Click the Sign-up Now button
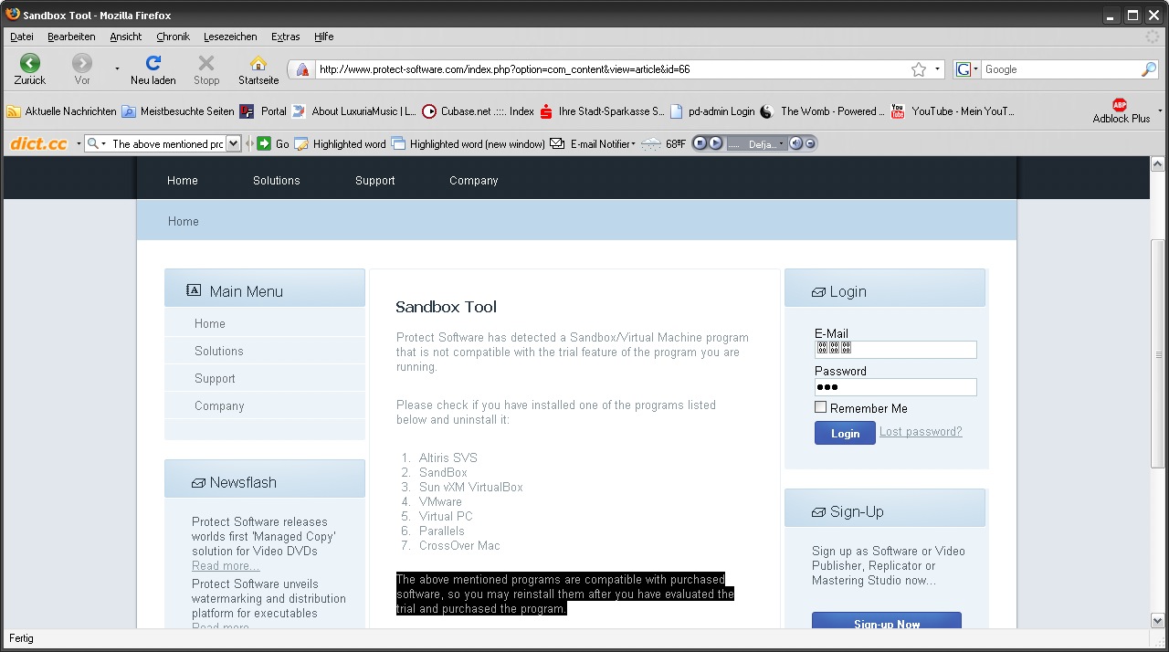 887,622
